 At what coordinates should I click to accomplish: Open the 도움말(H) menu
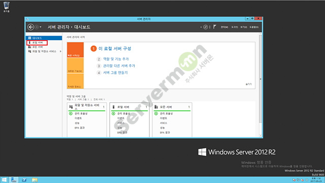click(x=254, y=27)
